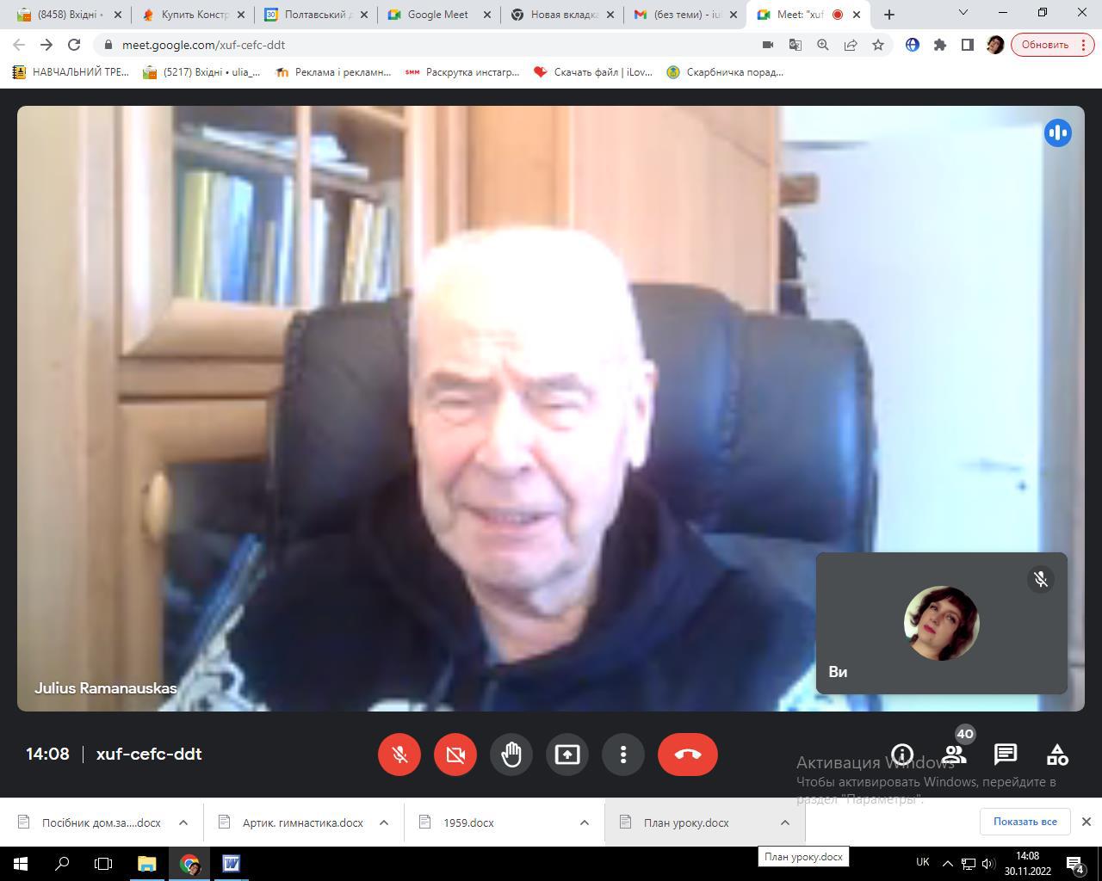Open a new browser tab
Viewport: 1102px width, 881px height.
click(x=889, y=15)
